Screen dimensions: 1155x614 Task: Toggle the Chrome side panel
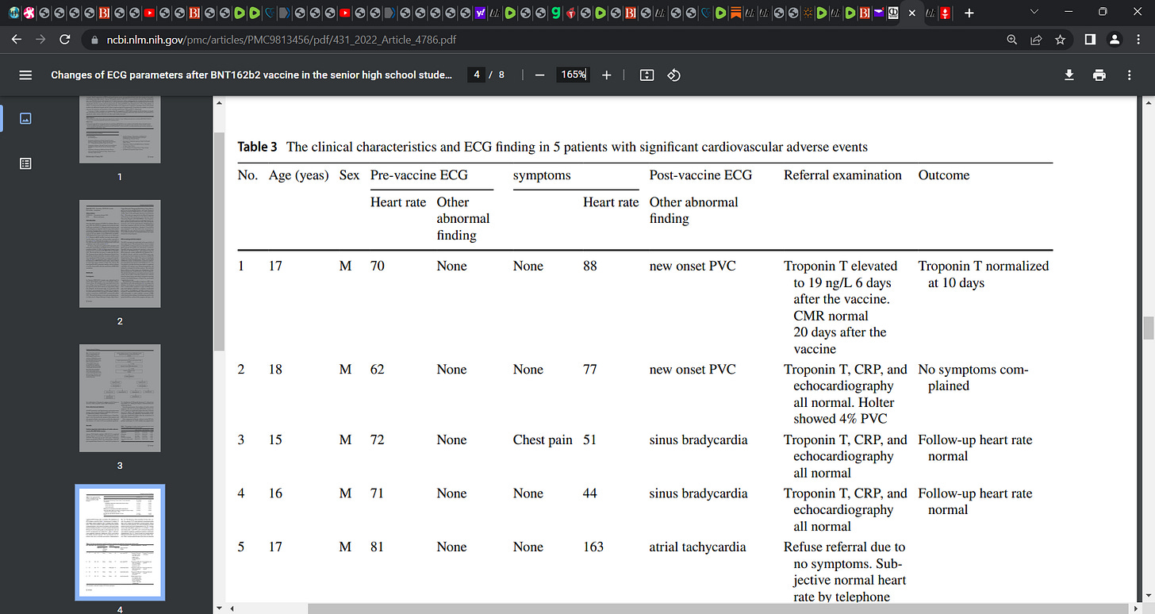1090,40
